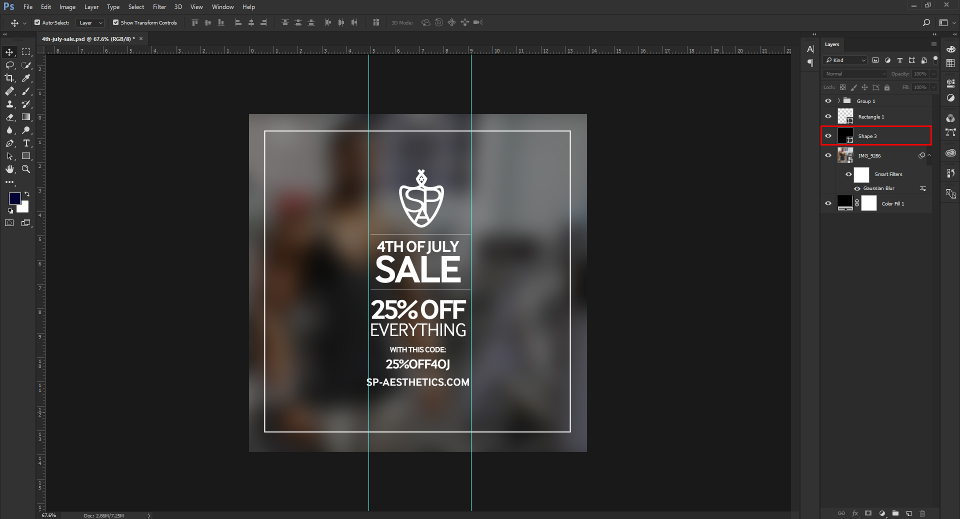Image resolution: width=960 pixels, height=519 pixels.
Task: Select the Eyedropper tool
Action: coord(26,78)
